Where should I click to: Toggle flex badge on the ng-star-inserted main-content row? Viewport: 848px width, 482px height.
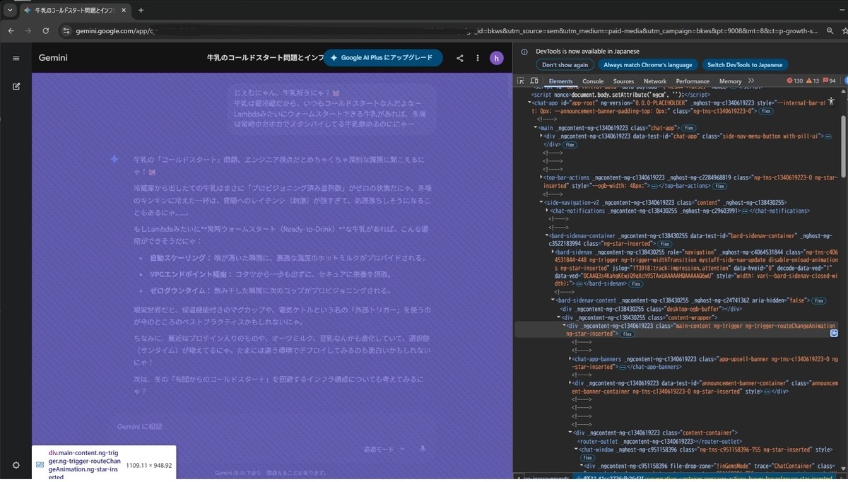pos(627,334)
